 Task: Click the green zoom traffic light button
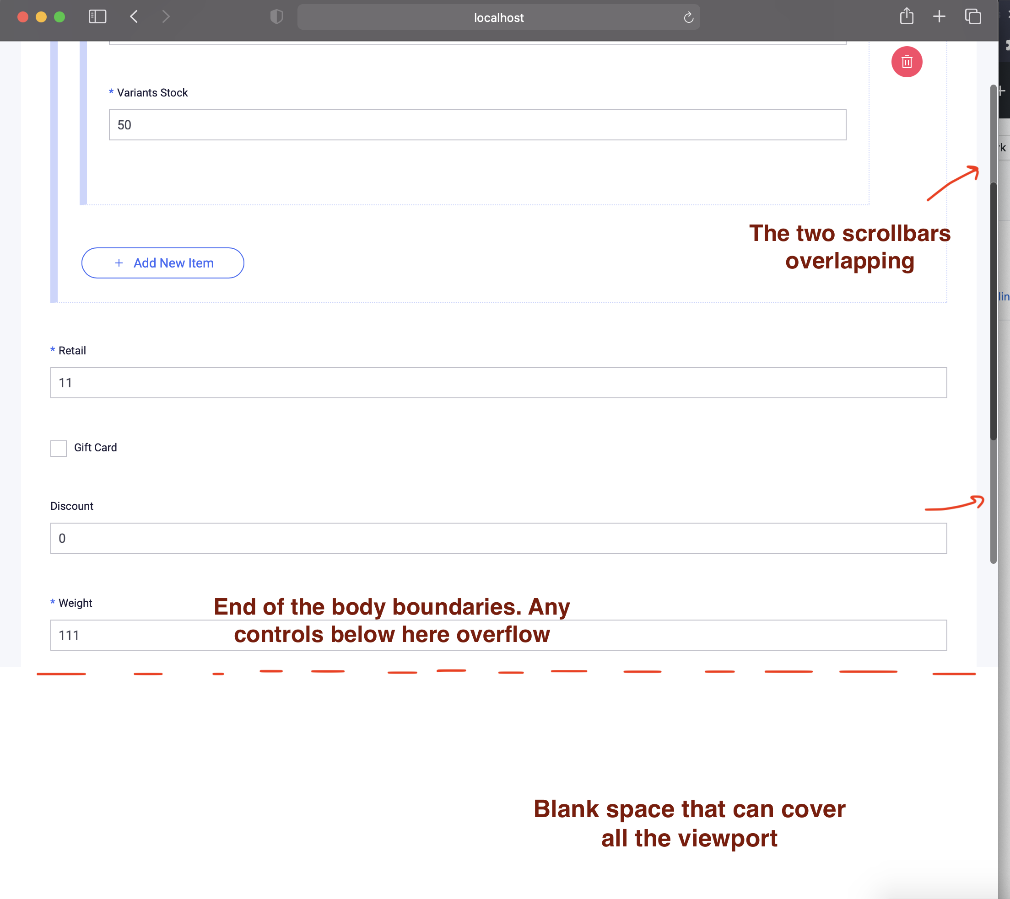[x=59, y=16]
